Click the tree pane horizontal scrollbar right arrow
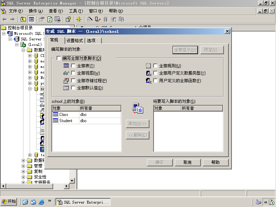Screen dimensions: 276x207 (66, 186)
